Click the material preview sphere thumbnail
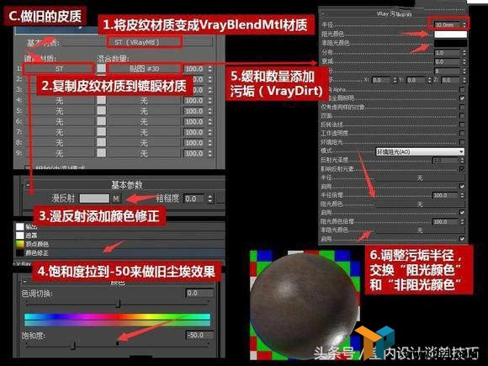488x366 pixels. point(305,304)
